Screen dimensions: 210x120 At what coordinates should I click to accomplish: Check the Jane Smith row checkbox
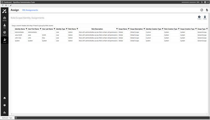(12, 35)
